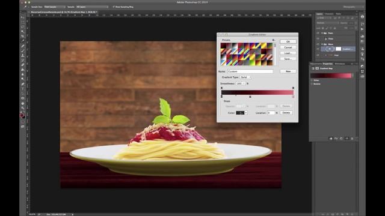The image size is (385, 216).
Task: Select the Hand tool
Action: pos(23,103)
